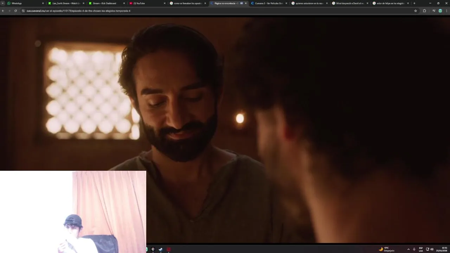Image resolution: width=450 pixels, height=253 pixels.
Task: Close 'como se llamaban los apostoles' tab
Action: 205,3
